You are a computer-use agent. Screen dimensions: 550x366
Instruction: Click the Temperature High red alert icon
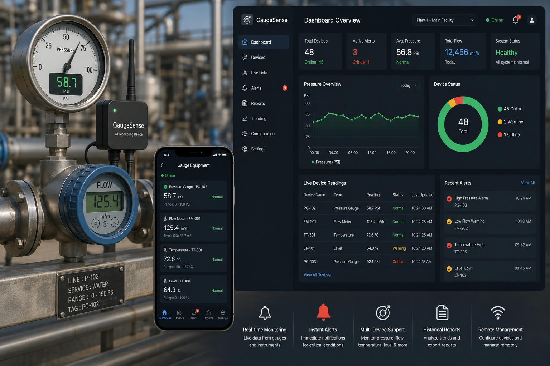[449, 245]
